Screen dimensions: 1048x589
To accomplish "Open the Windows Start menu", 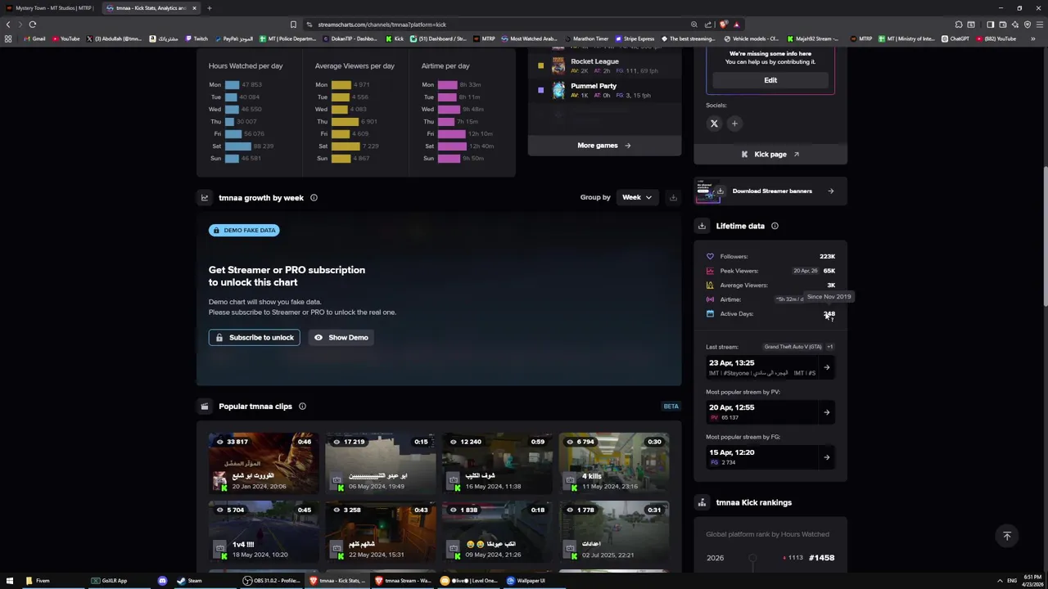I will pyautogui.click(x=8, y=581).
